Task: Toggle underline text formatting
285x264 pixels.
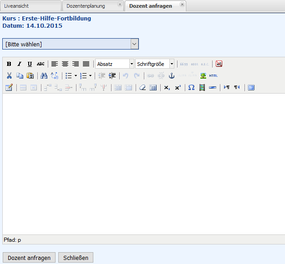Action: tap(30, 64)
